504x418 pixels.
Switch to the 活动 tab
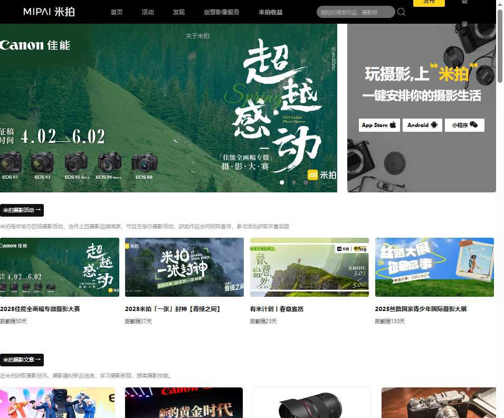click(148, 12)
